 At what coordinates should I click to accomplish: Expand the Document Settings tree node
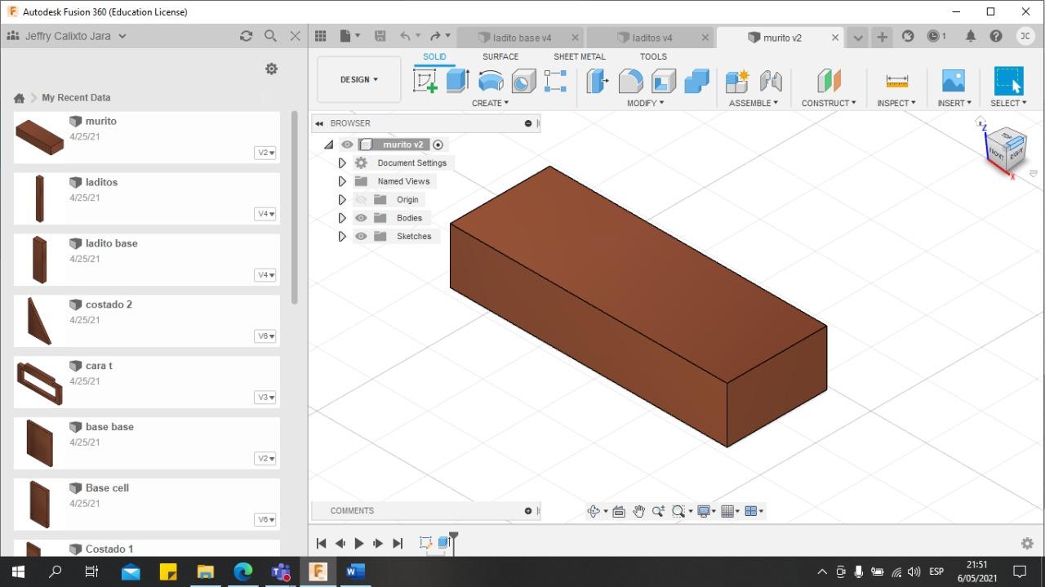(342, 163)
